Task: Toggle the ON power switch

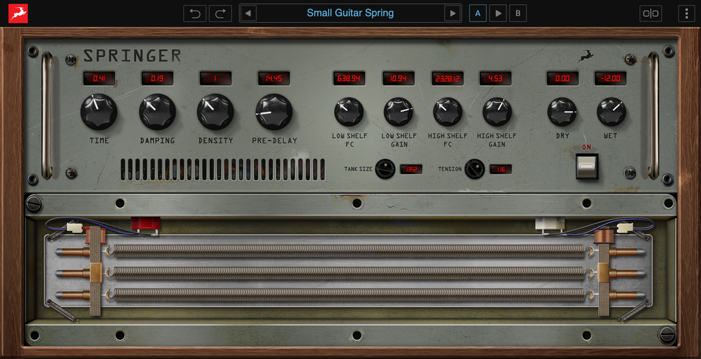Action: pyautogui.click(x=587, y=166)
